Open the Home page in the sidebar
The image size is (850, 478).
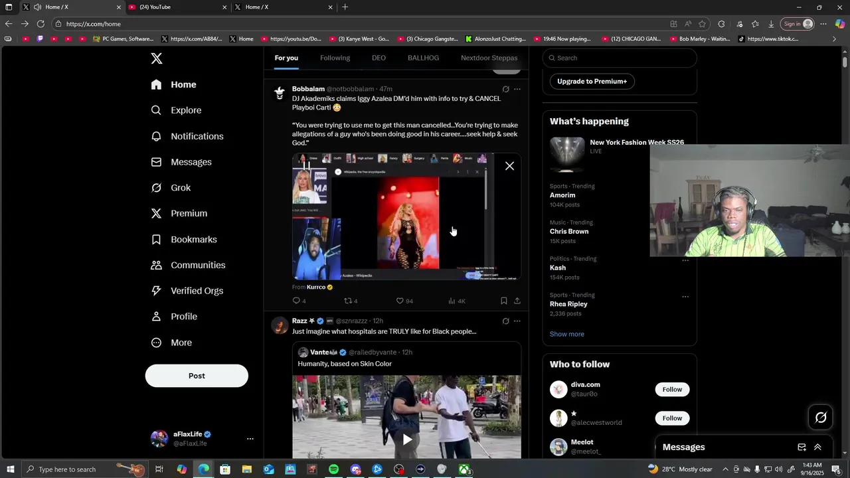pyautogui.click(x=173, y=84)
